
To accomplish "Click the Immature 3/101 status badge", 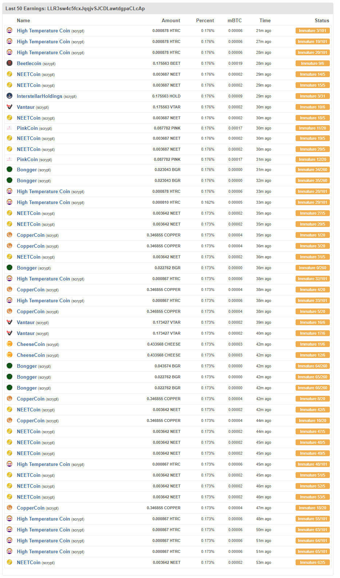I will pyautogui.click(x=312, y=31).
